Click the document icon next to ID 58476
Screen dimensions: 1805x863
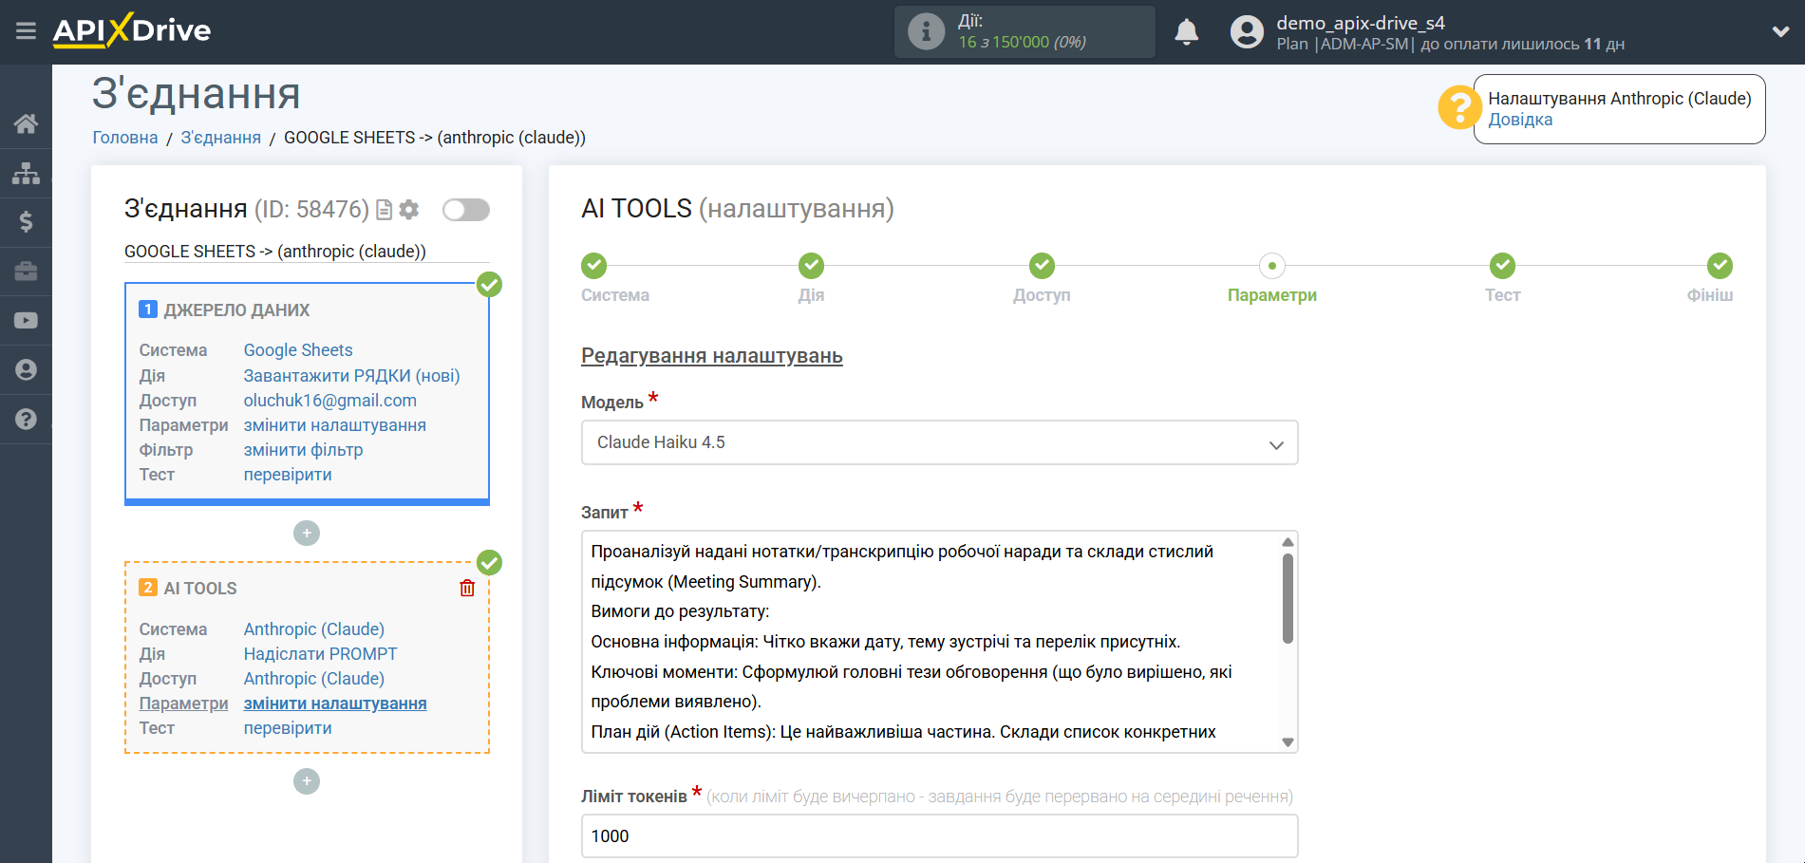coord(383,210)
